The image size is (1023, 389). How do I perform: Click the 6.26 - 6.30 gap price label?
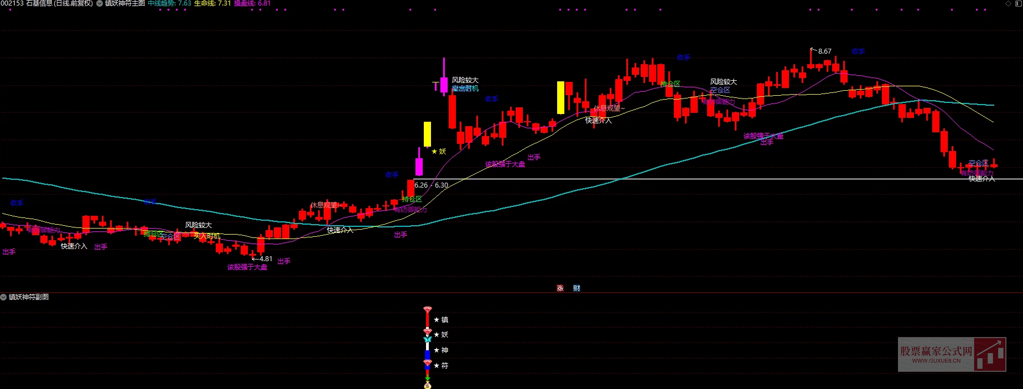[x=431, y=185]
